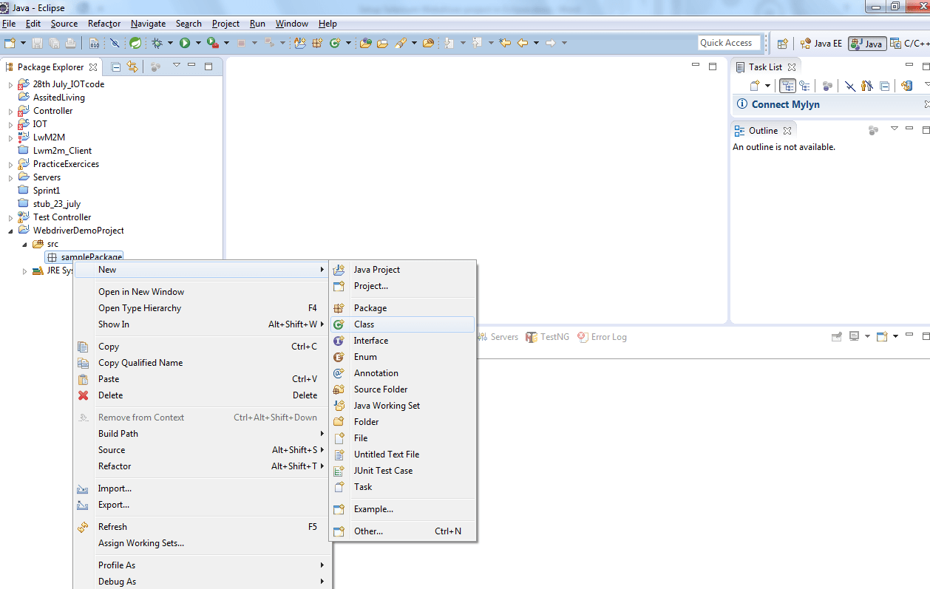
Task: Open the Run button dropdown arrow
Action: tap(198, 44)
